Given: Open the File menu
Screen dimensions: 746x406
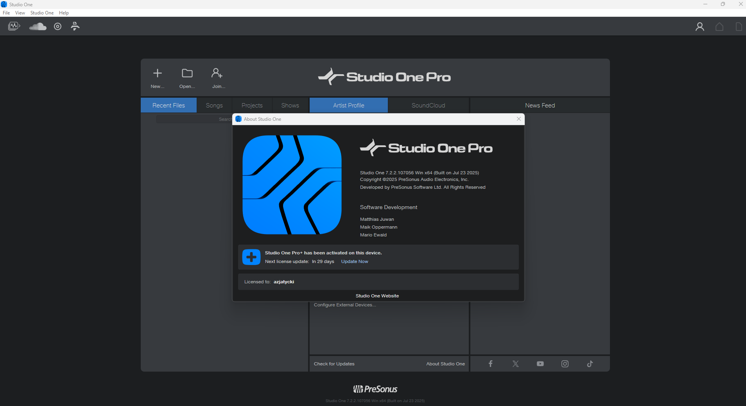Looking at the screenshot, I should point(6,13).
